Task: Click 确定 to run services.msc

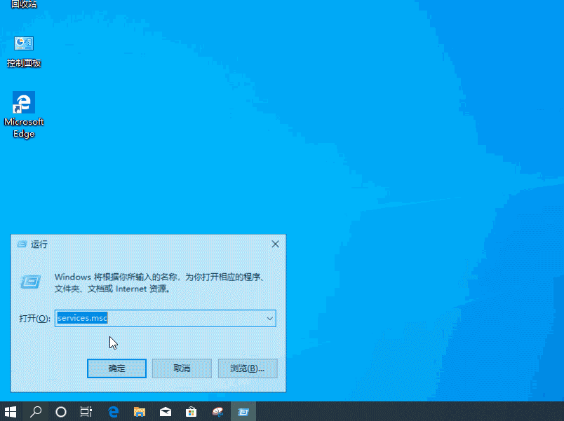Action: pyautogui.click(x=116, y=368)
